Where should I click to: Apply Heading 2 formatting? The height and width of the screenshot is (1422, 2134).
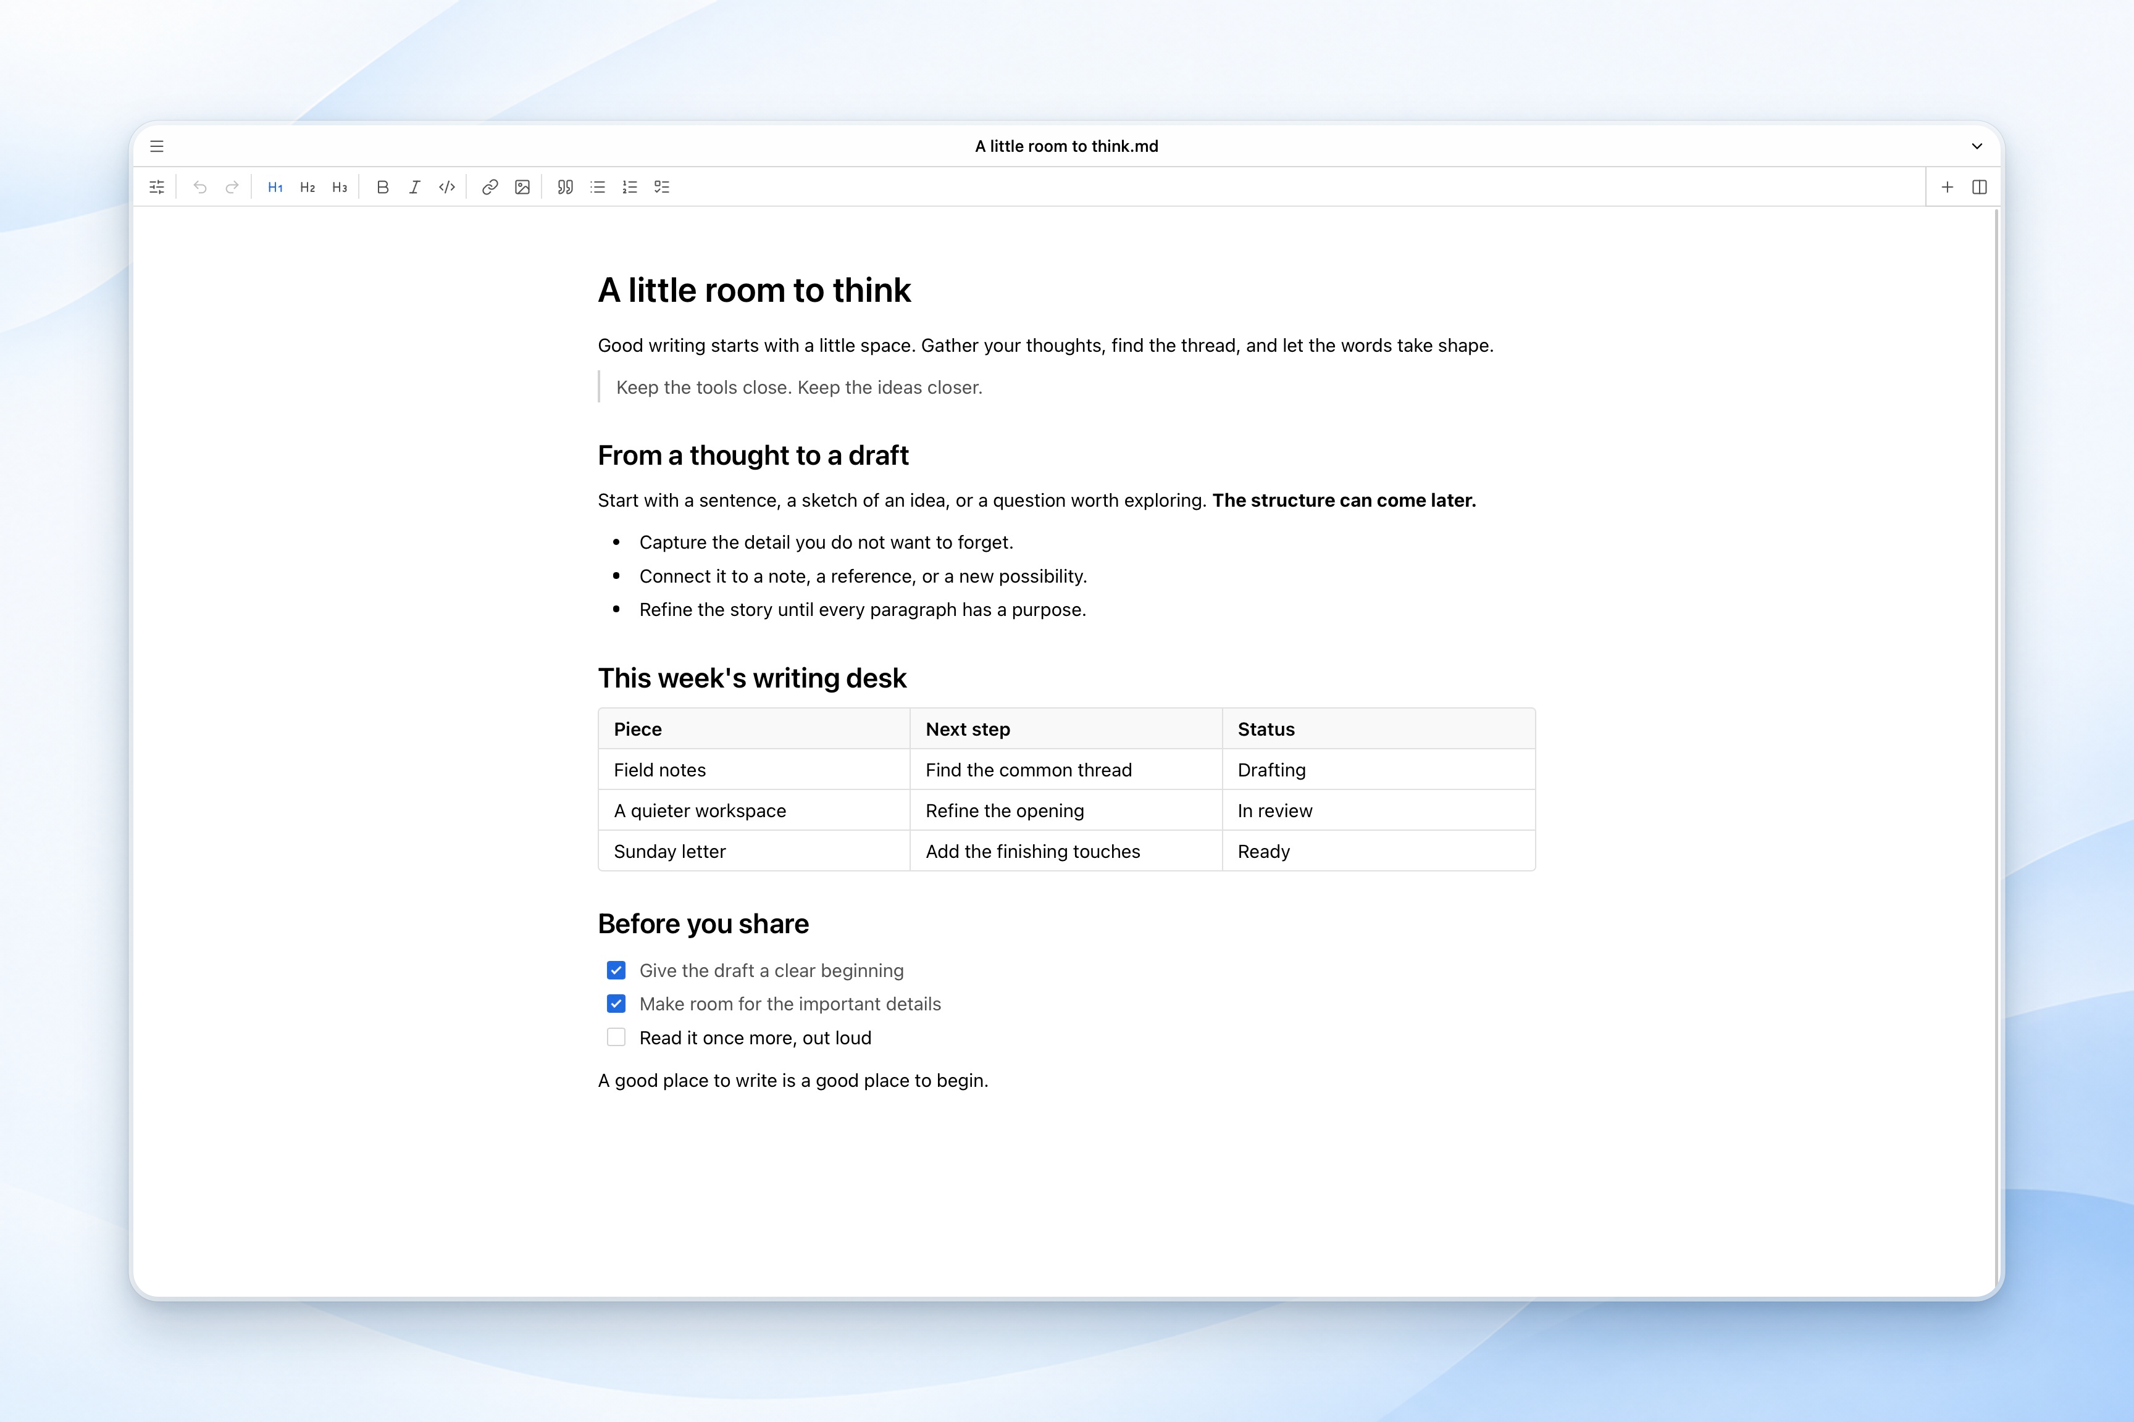pyautogui.click(x=308, y=187)
